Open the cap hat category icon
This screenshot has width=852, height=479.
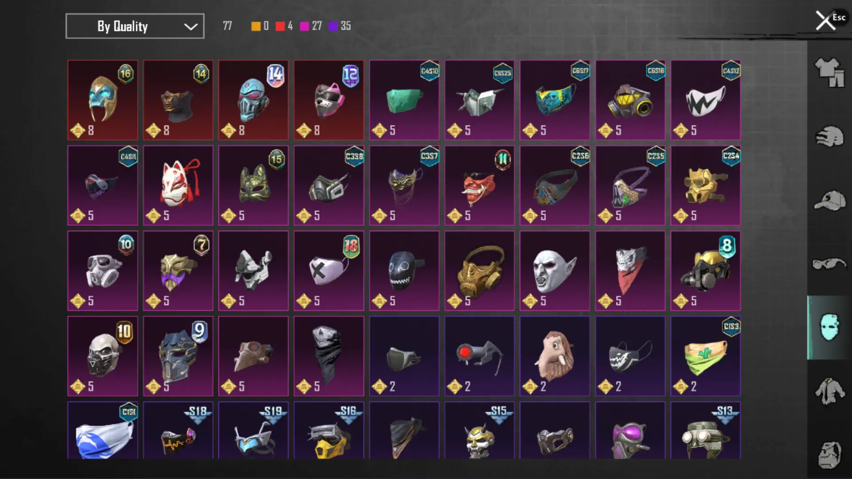click(x=829, y=200)
